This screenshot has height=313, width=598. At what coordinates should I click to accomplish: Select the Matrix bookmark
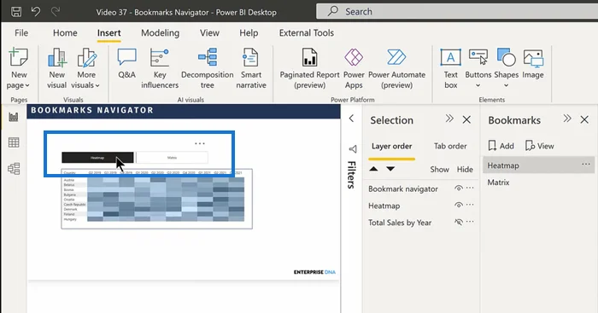click(x=498, y=183)
